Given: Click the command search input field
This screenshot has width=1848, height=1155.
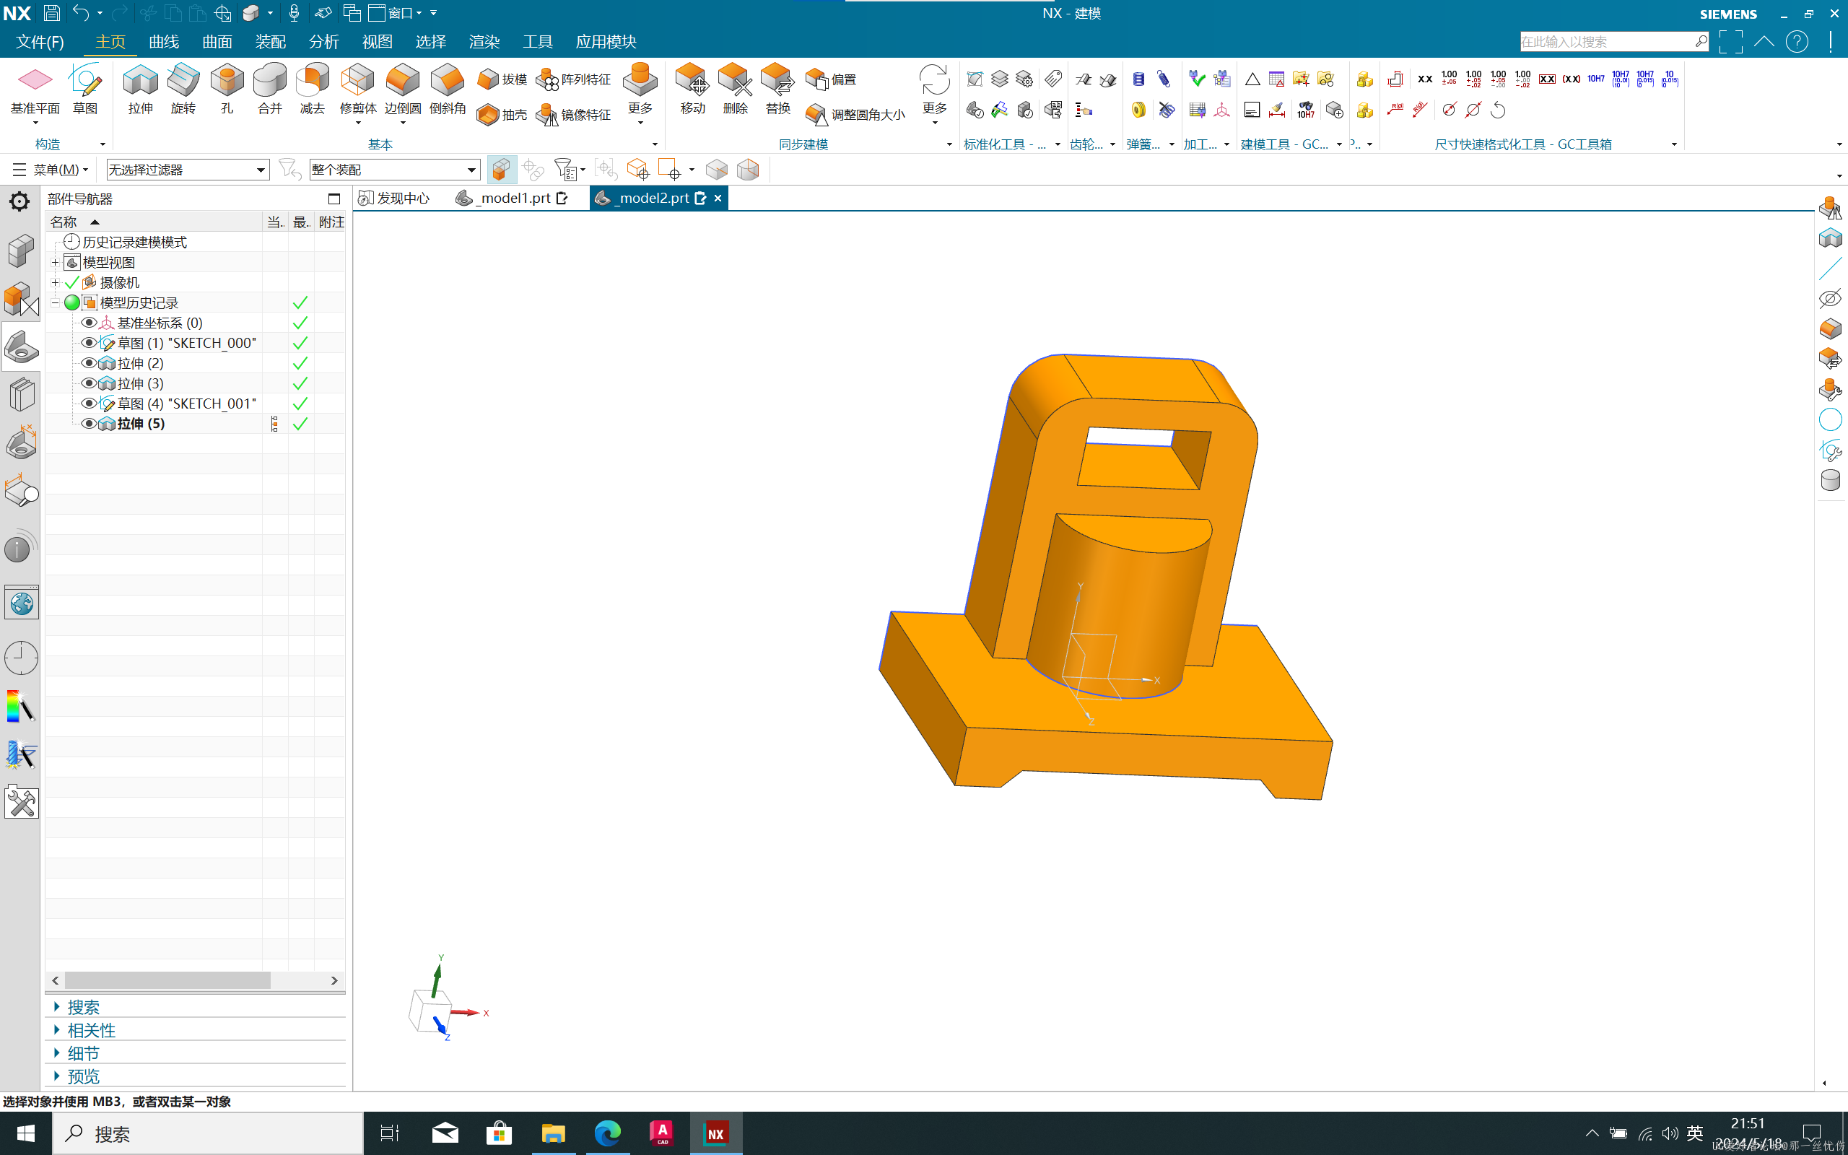Looking at the screenshot, I should 1606,42.
